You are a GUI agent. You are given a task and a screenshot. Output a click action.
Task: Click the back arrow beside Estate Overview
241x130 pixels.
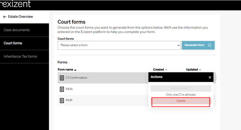tap(5, 17)
